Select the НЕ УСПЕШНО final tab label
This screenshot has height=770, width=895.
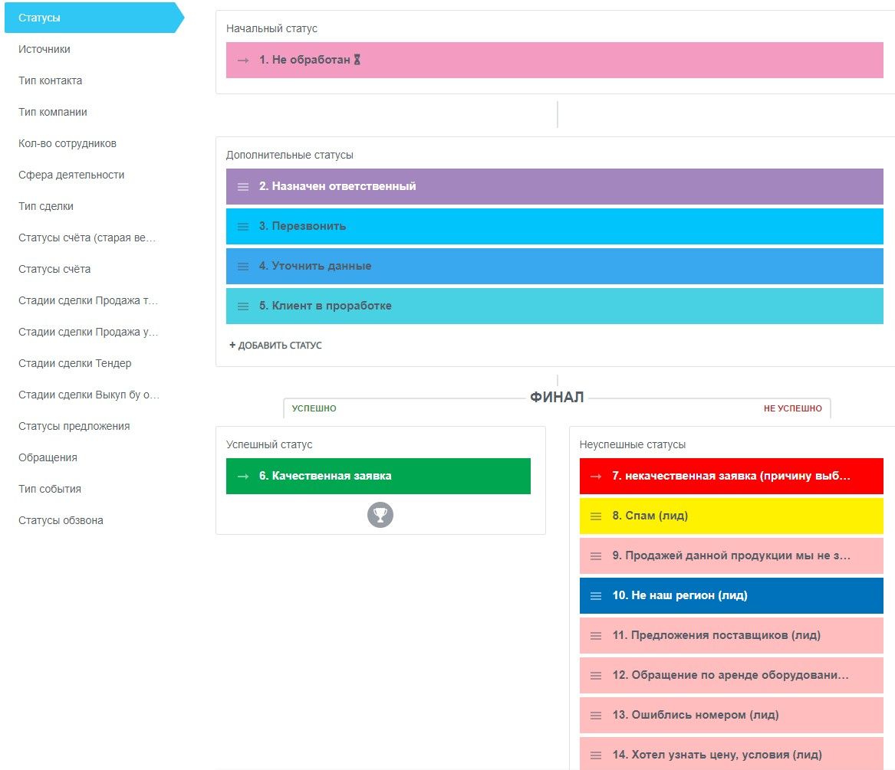792,408
